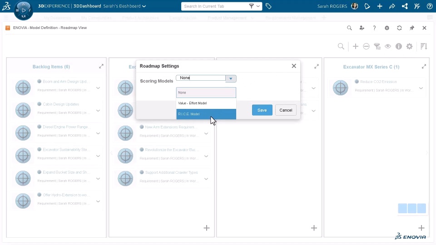Click the roadmap toolbar add plus icon
The height and width of the screenshot is (245, 436).
pos(355,46)
